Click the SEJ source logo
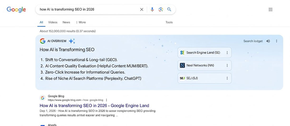 (182, 78)
